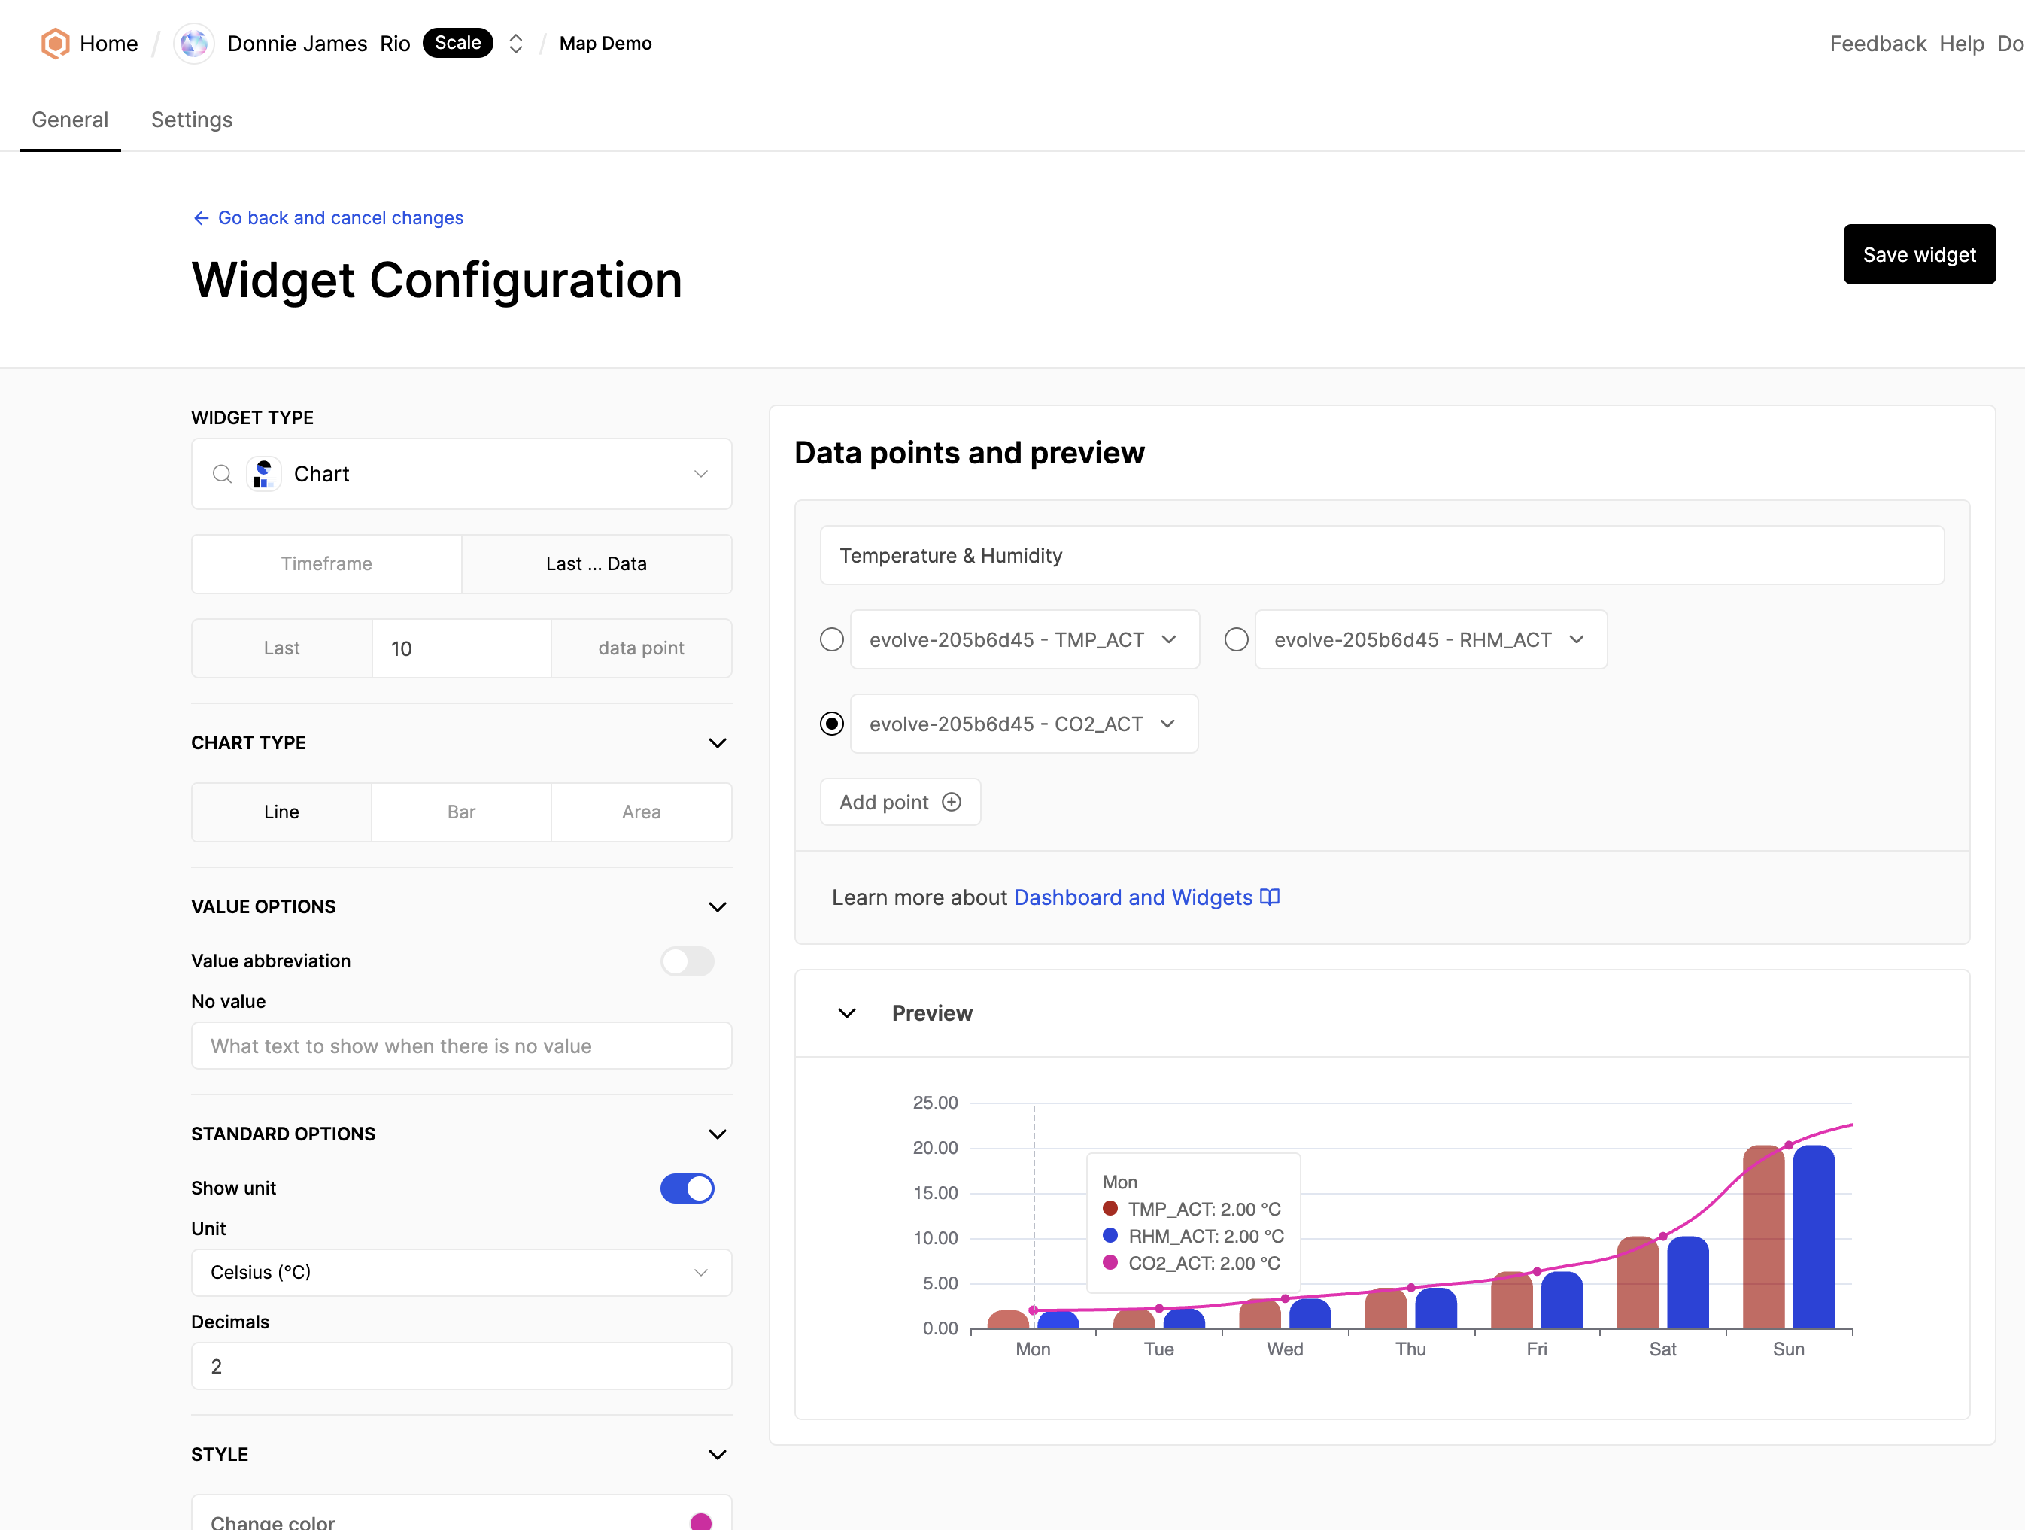
Task: Click the back arrow before cancel changes link
Action: [x=201, y=217]
